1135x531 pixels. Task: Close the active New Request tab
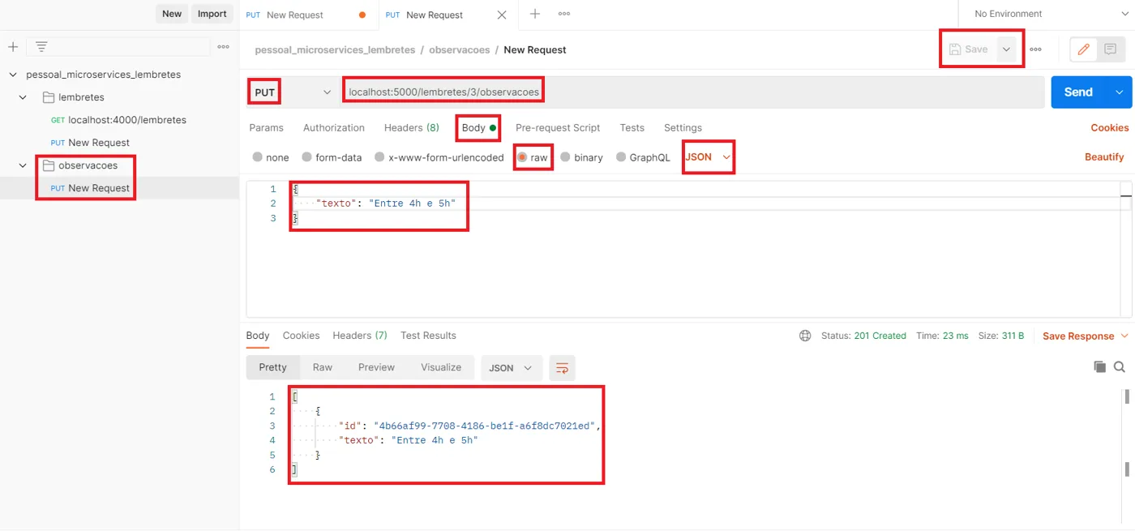502,15
